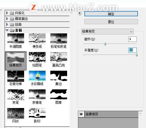The image size is (146, 128).
Task: Click filter list scroll-up arrow
Action: (x=71, y=13)
